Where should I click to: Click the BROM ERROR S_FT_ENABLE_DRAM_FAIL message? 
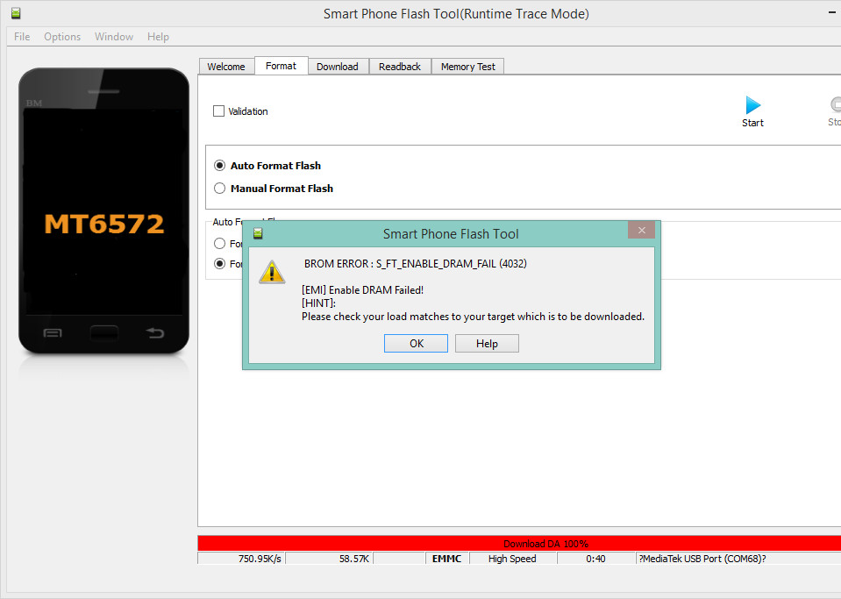[x=415, y=264]
